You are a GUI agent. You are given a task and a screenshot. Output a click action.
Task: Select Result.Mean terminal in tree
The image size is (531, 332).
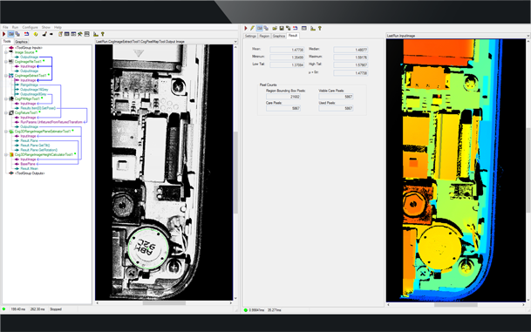coord(29,168)
